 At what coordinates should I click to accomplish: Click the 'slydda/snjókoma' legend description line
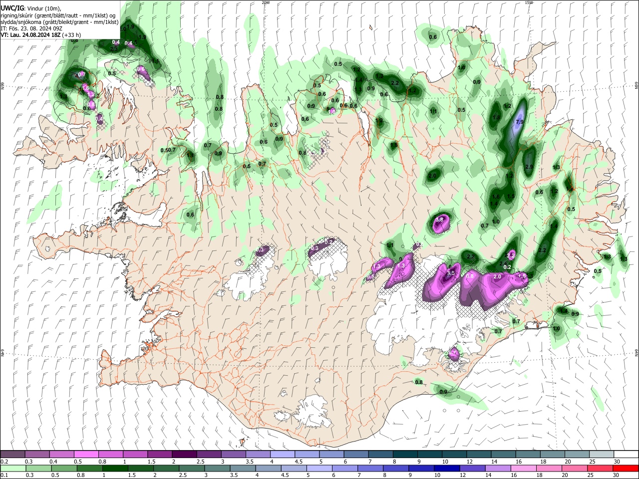click(59, 22)
